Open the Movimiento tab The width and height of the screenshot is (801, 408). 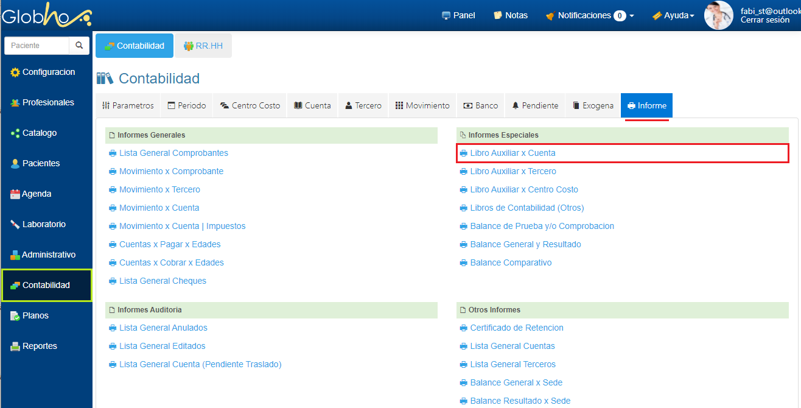coord(422,105)
